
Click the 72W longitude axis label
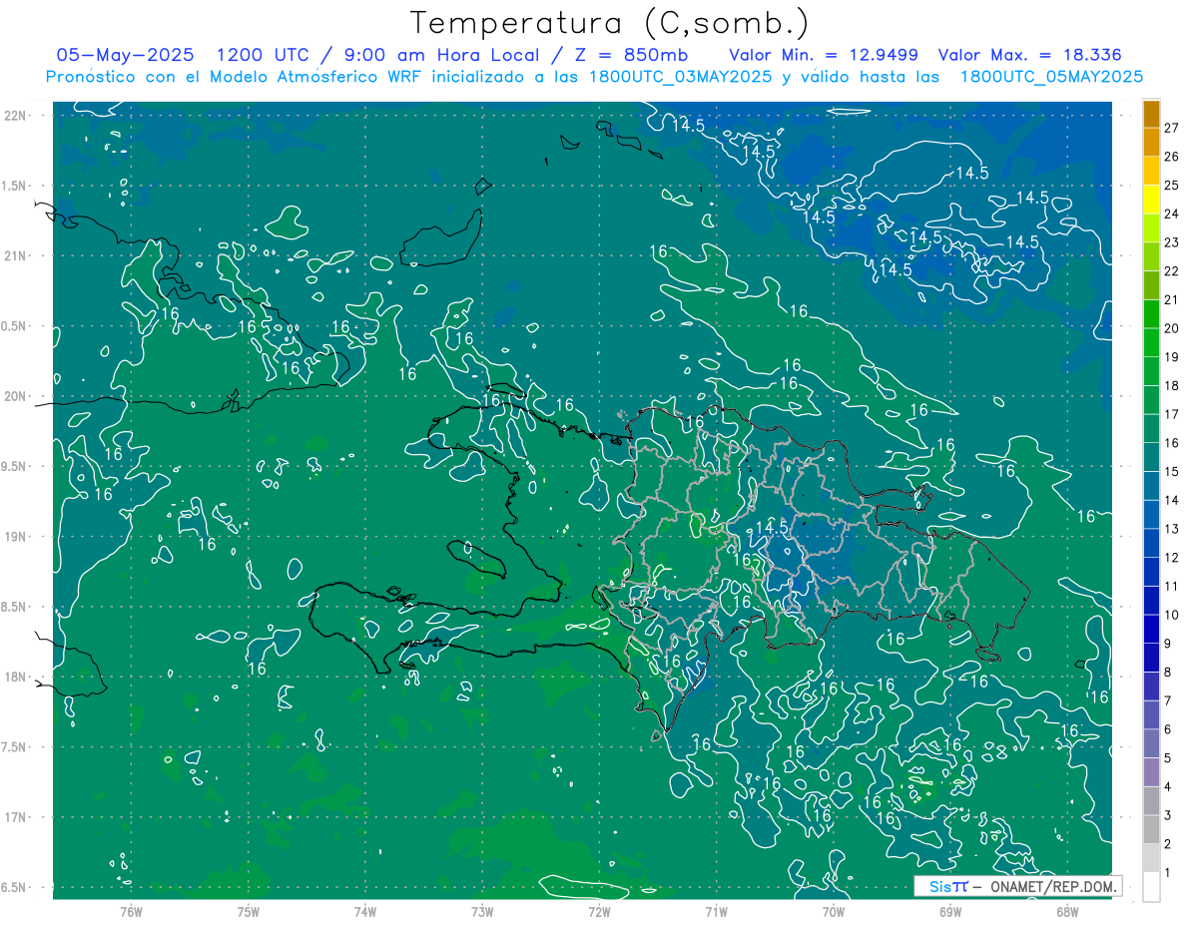pos(599,912)
